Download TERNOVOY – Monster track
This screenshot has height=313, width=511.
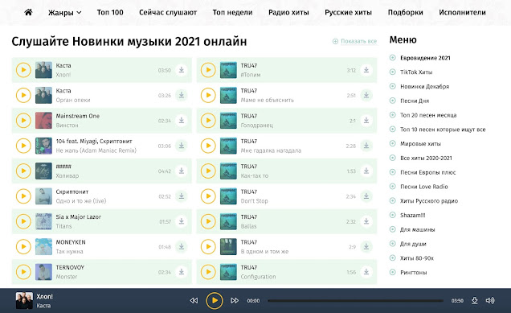182,272
